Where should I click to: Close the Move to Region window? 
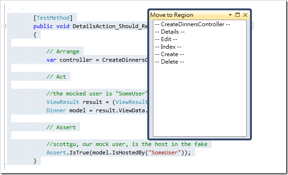(x=245, y=15)
